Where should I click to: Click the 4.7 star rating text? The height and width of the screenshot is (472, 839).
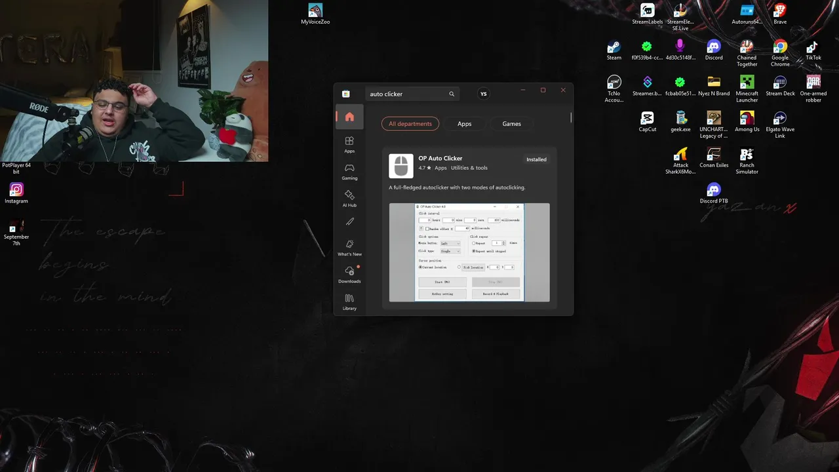[x=425, y=168]
